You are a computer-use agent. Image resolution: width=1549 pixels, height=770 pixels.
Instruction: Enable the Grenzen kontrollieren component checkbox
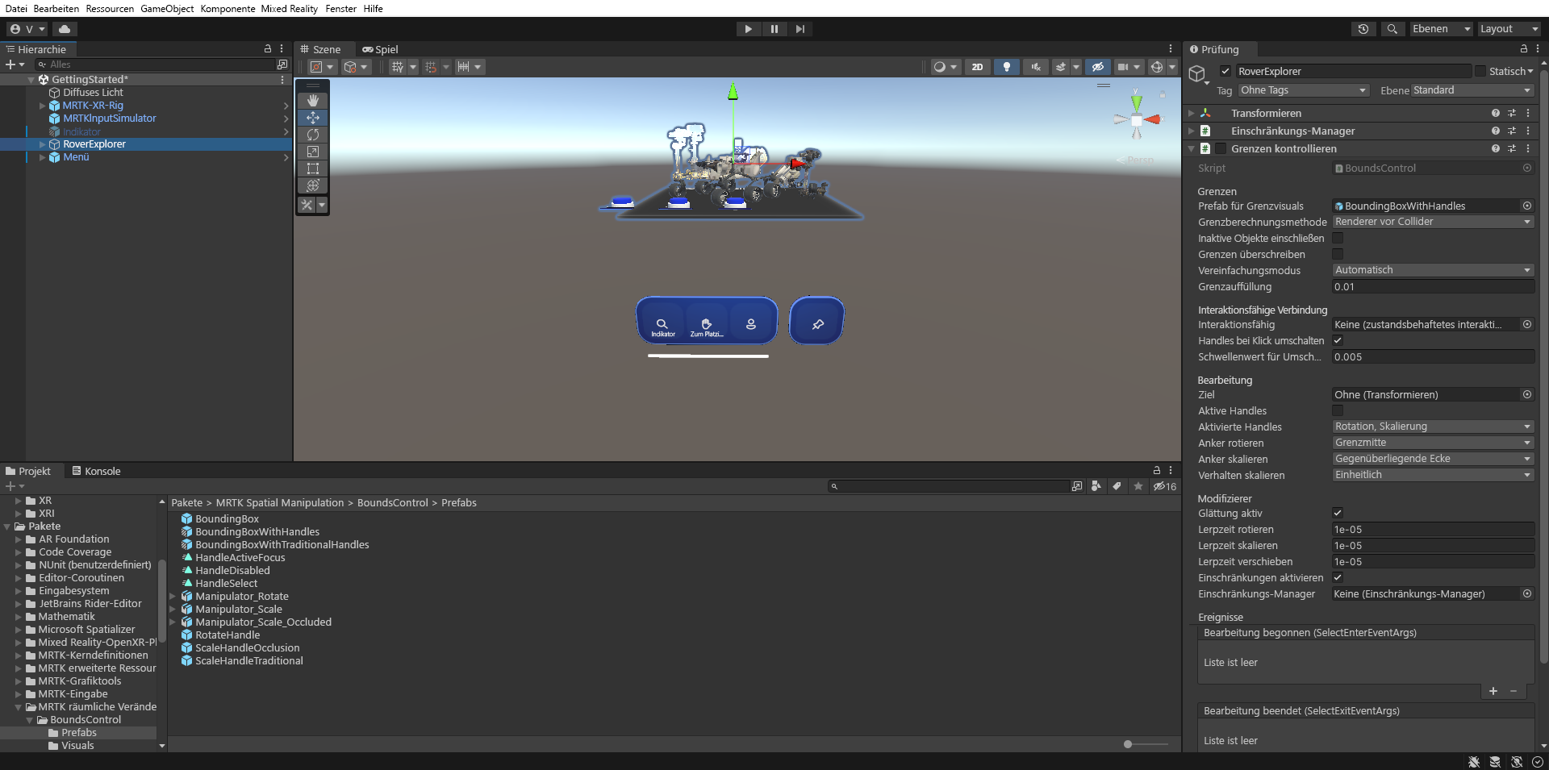click(1221, 148)
